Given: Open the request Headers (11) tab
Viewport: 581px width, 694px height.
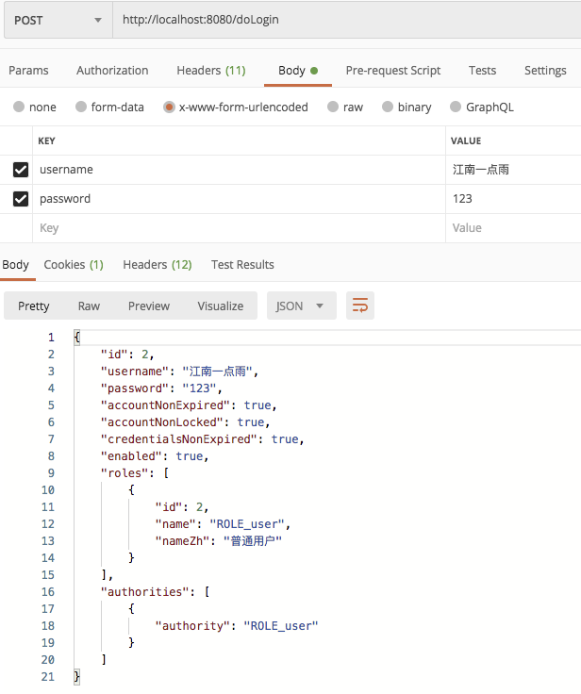Looking at the screenshot, I should pyautogui.click(x=210, y=71).
